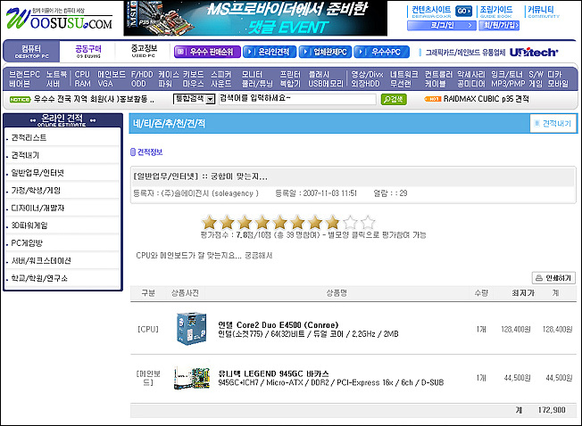Click the green 검색 button

click(x=394, y=99)
